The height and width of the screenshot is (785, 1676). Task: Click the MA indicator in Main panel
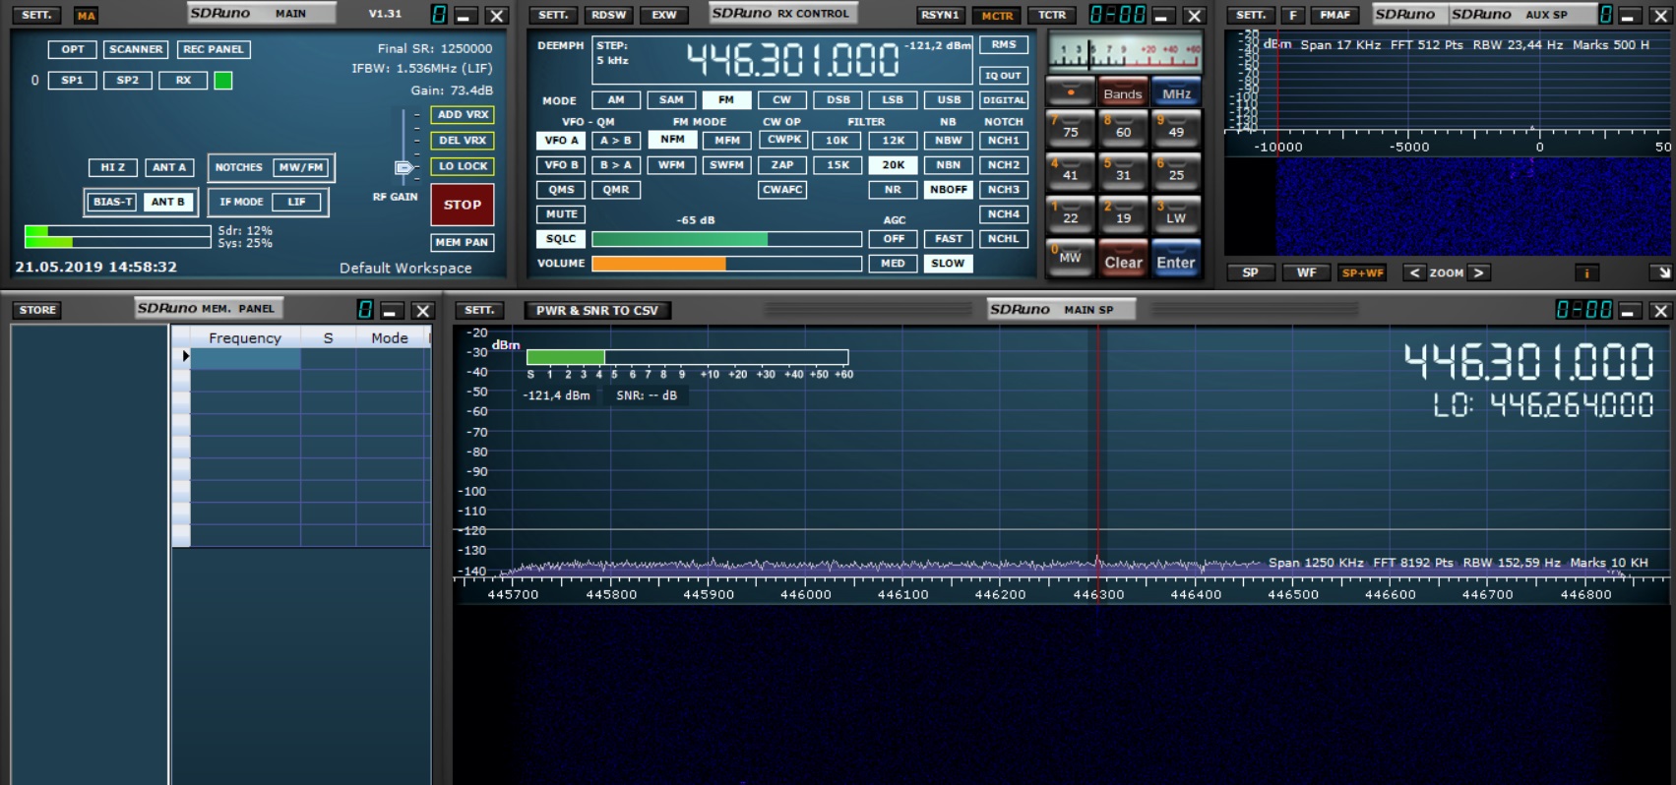tap(87, 16)
